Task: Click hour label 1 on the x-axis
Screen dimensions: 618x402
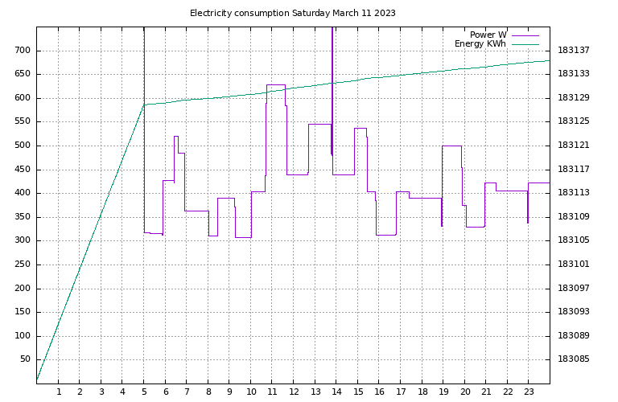Action: click(59, 392)
